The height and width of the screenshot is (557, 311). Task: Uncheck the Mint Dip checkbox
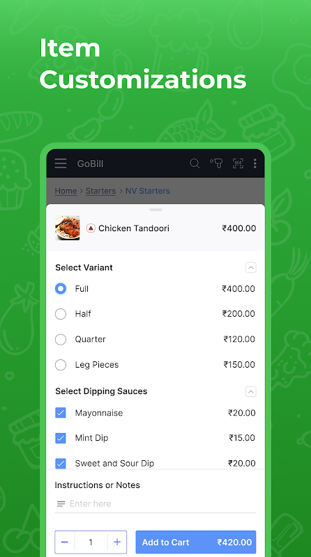(x=61, y=438)
